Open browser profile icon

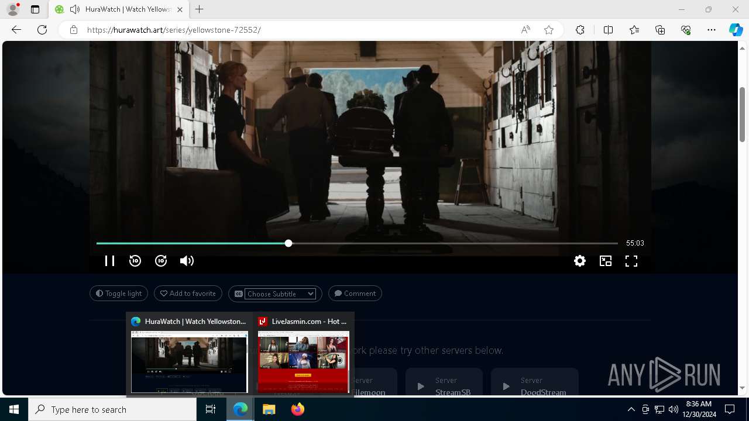12,9
